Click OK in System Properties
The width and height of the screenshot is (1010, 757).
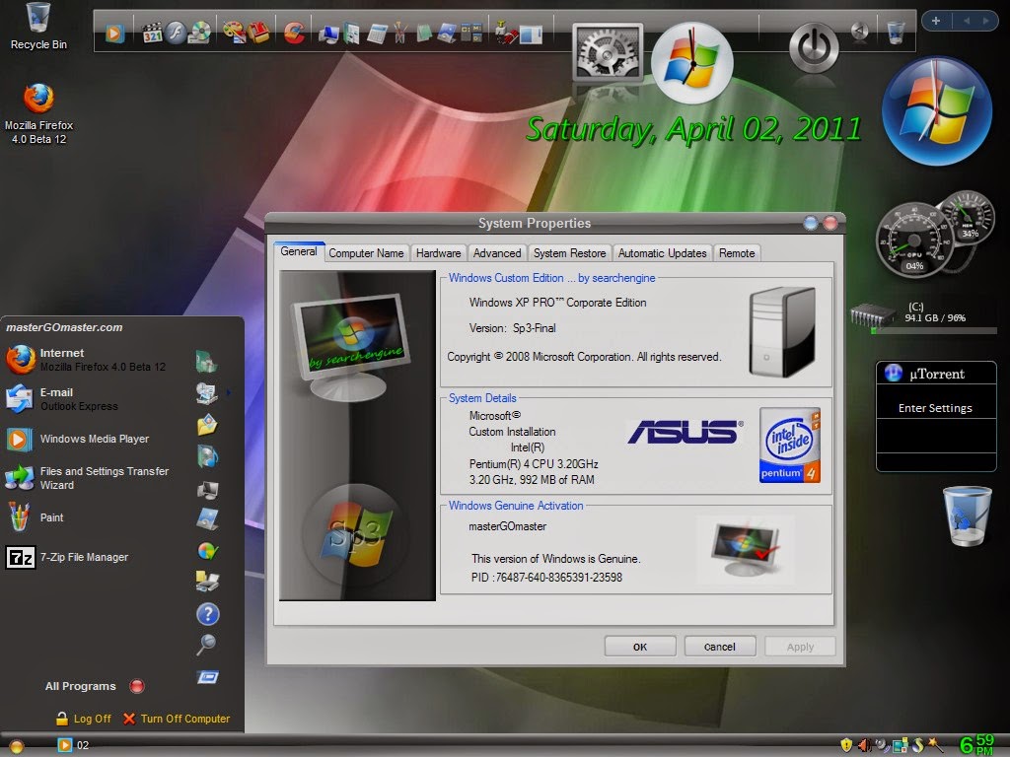639,647
